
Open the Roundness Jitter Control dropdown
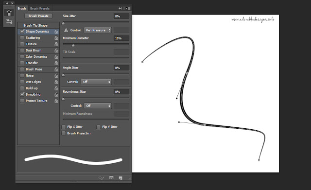(98, 106)
